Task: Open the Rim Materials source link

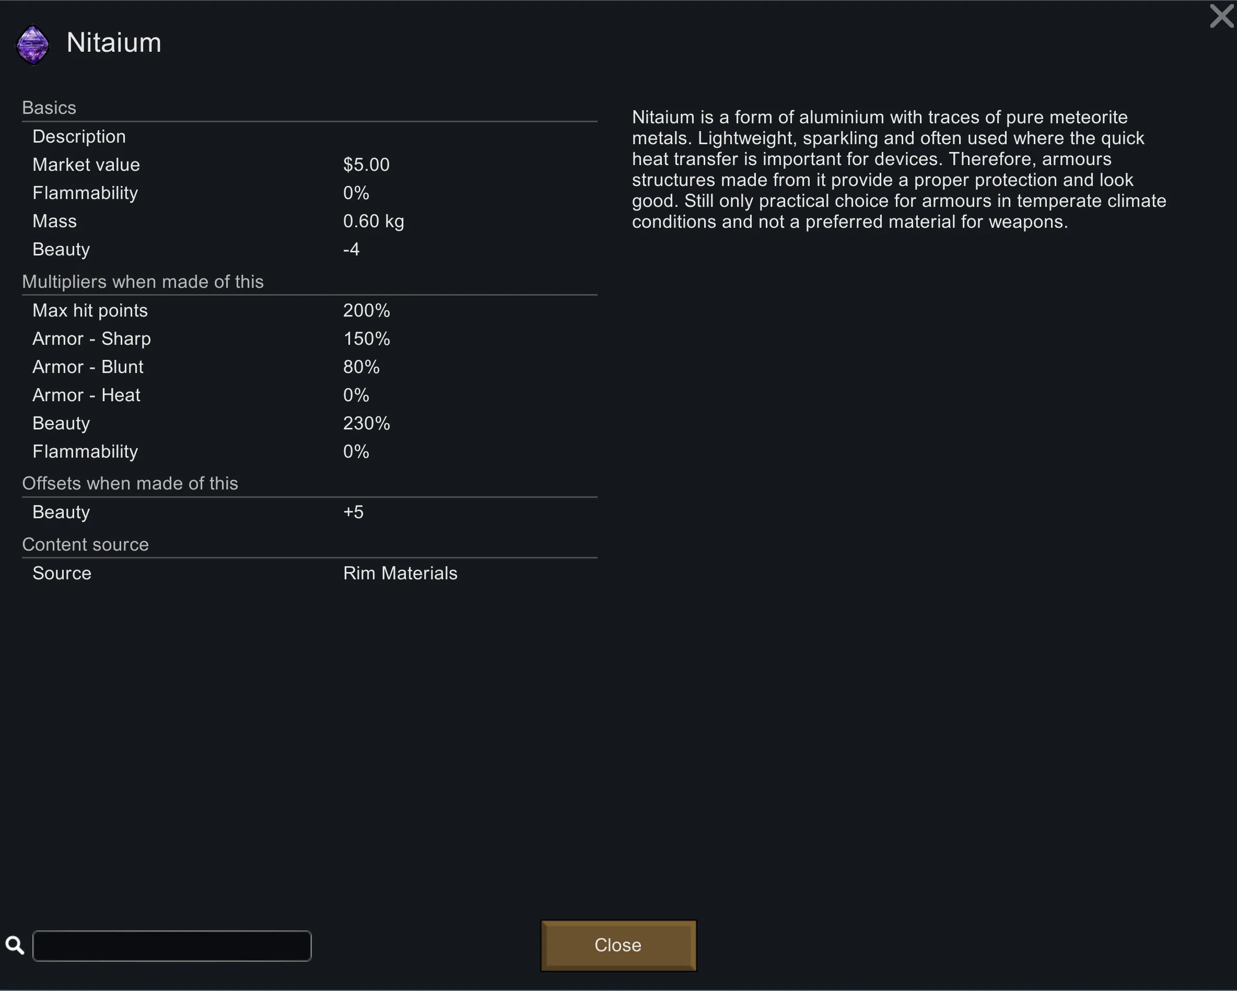Action: [400, 573]
